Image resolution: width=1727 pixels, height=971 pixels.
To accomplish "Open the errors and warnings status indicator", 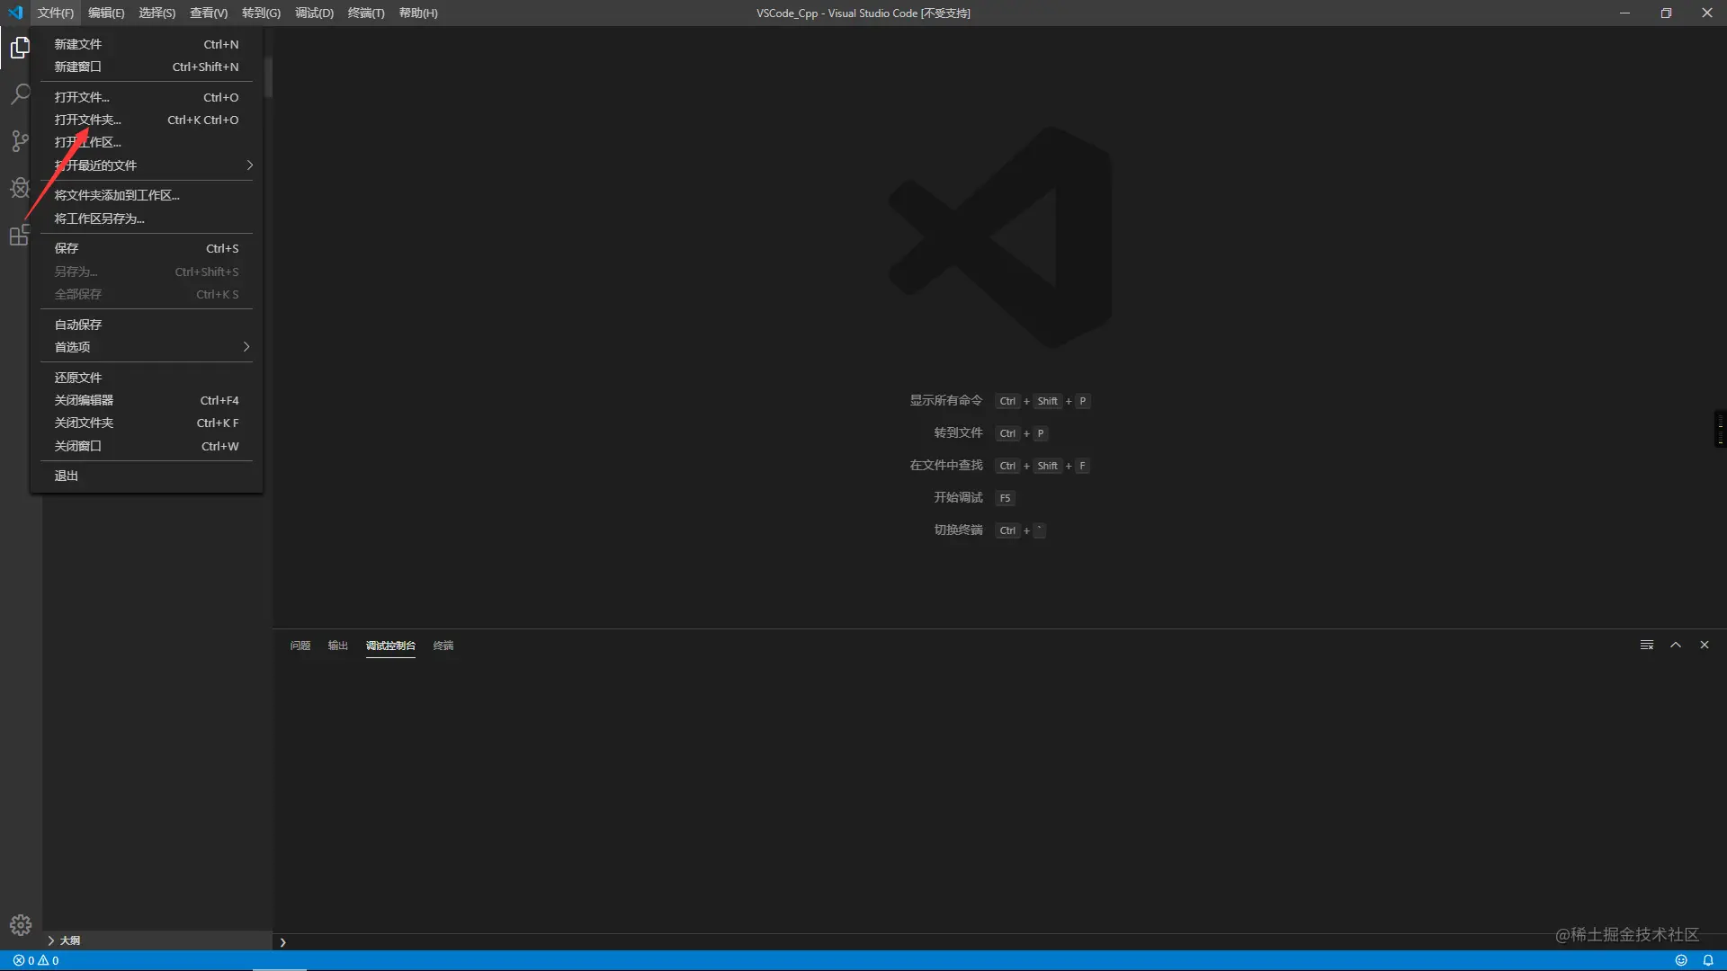I will pos(36,960).
